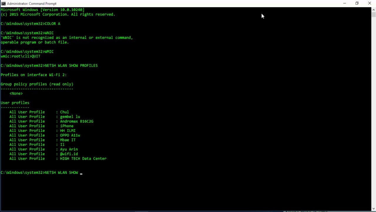Click the 'Microsoft Windows [Version 10.0.10240]' line

(x=42, y=10)
